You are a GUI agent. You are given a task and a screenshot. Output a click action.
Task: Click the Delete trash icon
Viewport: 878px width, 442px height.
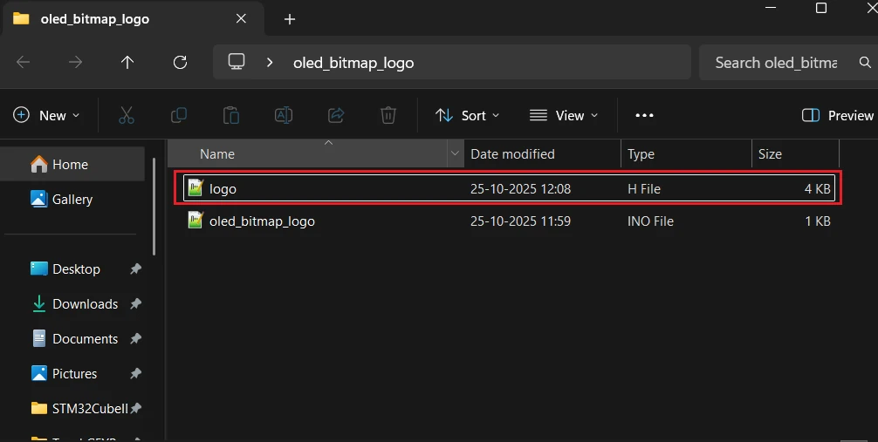[388, 115]
